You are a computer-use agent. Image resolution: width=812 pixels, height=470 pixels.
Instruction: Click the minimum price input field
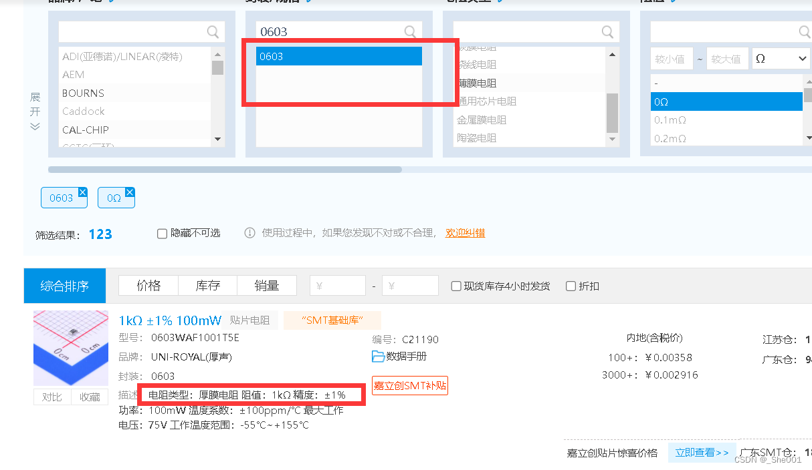337,286
